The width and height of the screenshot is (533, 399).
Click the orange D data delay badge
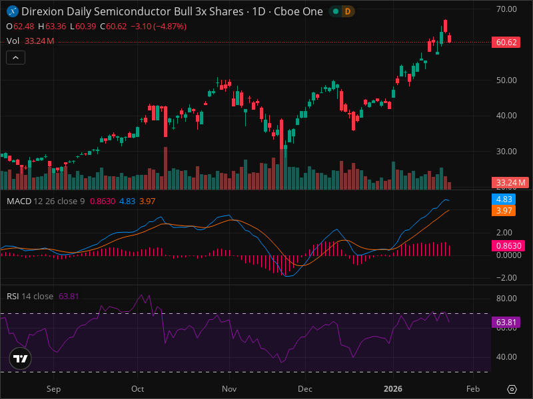click(x=348, y=11)
